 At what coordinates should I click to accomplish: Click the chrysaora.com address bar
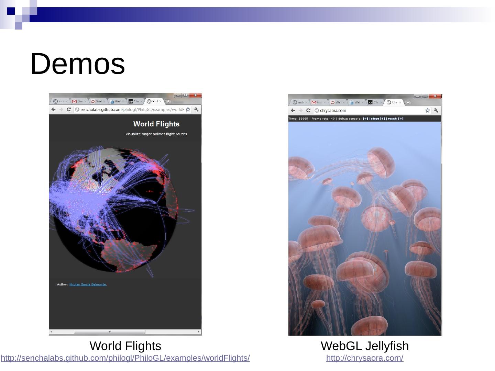coord(368,110)
